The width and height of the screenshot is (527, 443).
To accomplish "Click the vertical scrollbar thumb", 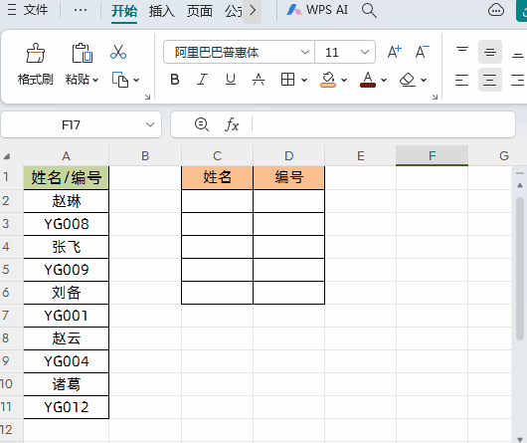I will coord(520,269).
